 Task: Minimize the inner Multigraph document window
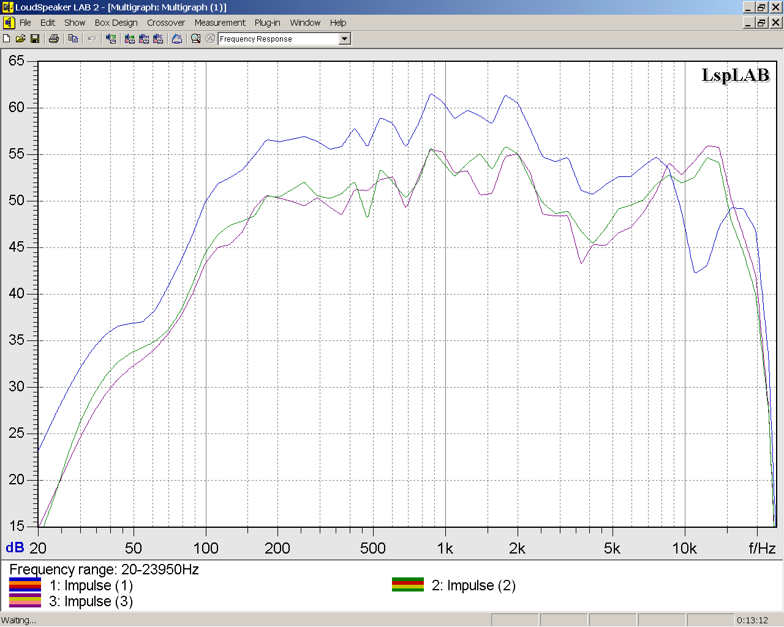748,23
